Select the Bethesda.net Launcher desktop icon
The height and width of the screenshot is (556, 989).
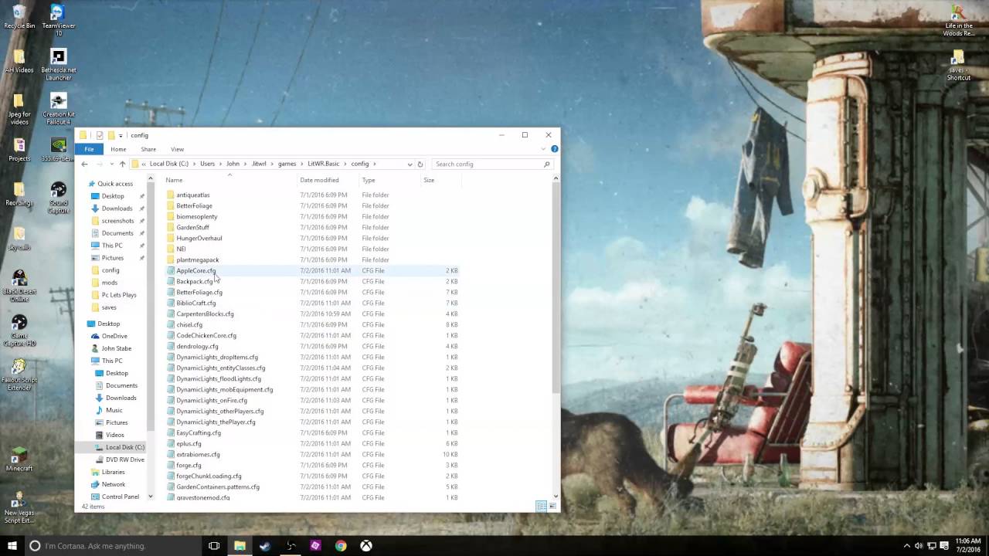click(x=58, y=65)
